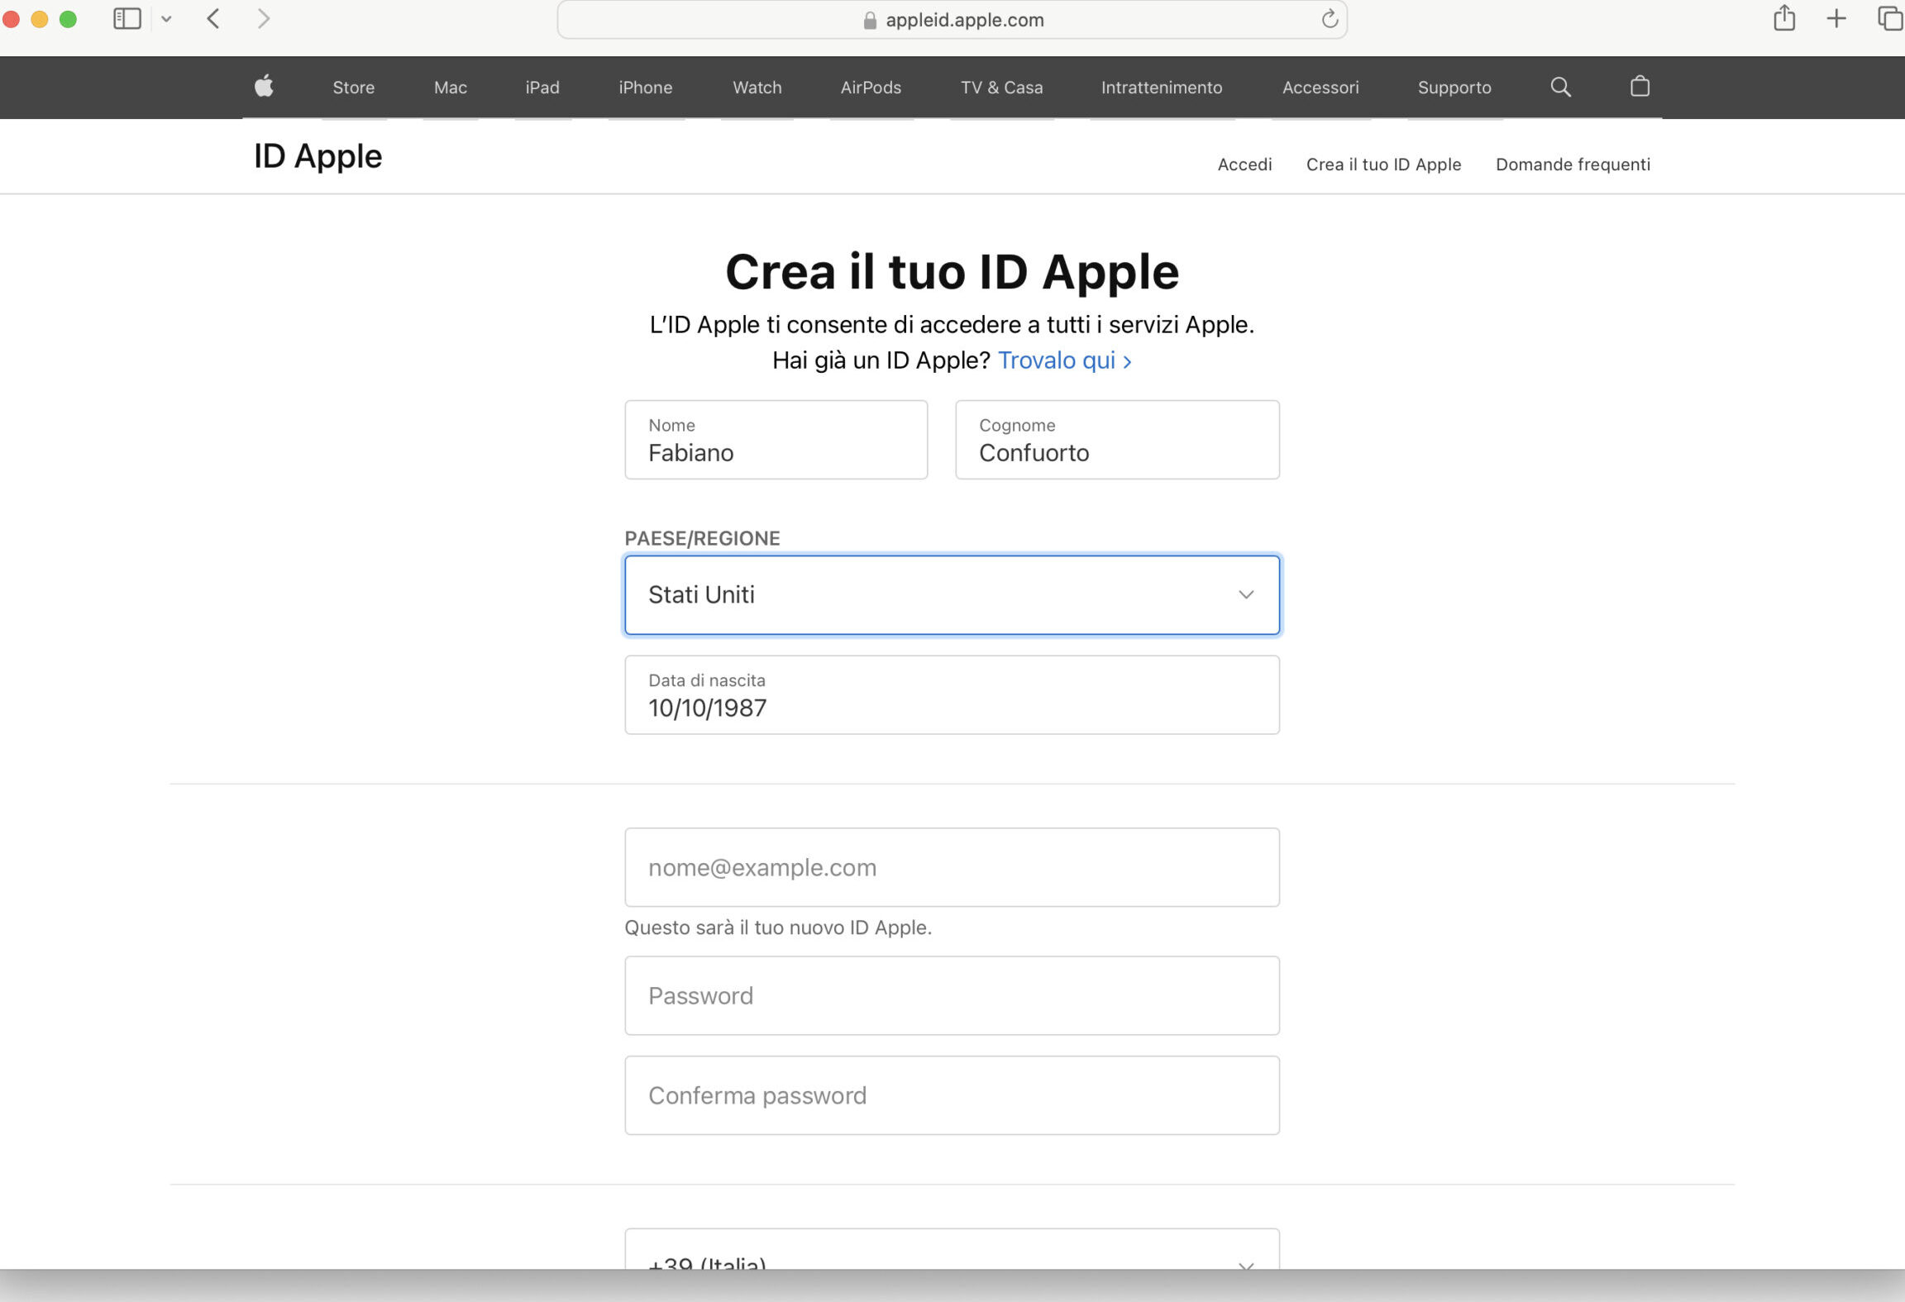The image size is (1905, 1302).
Task: Click the ID Apple page title
Action: coord(317,156)
